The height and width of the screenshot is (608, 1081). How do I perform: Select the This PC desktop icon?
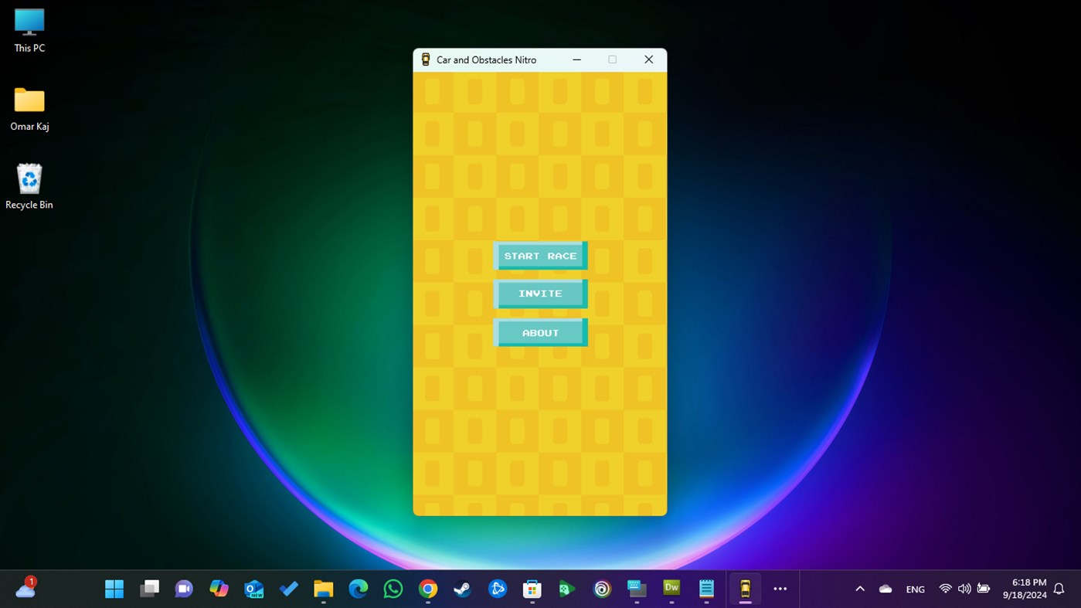[29, 31]
